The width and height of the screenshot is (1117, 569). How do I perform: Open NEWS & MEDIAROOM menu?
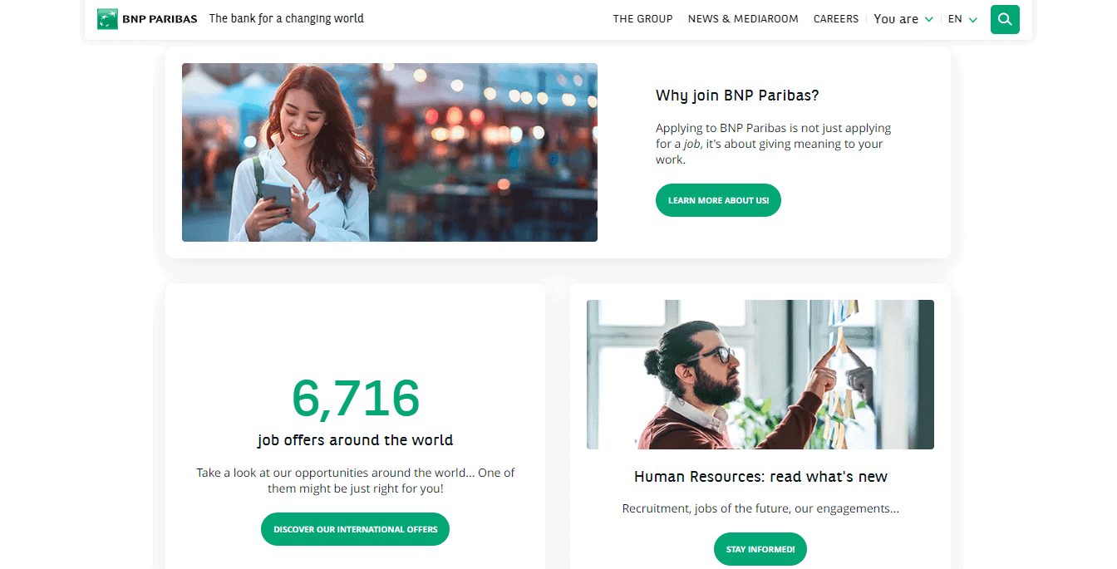743,19
